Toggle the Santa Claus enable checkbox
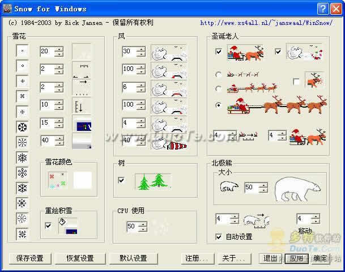345x272 pixels. pyautogui.click(x=219, y=52)
